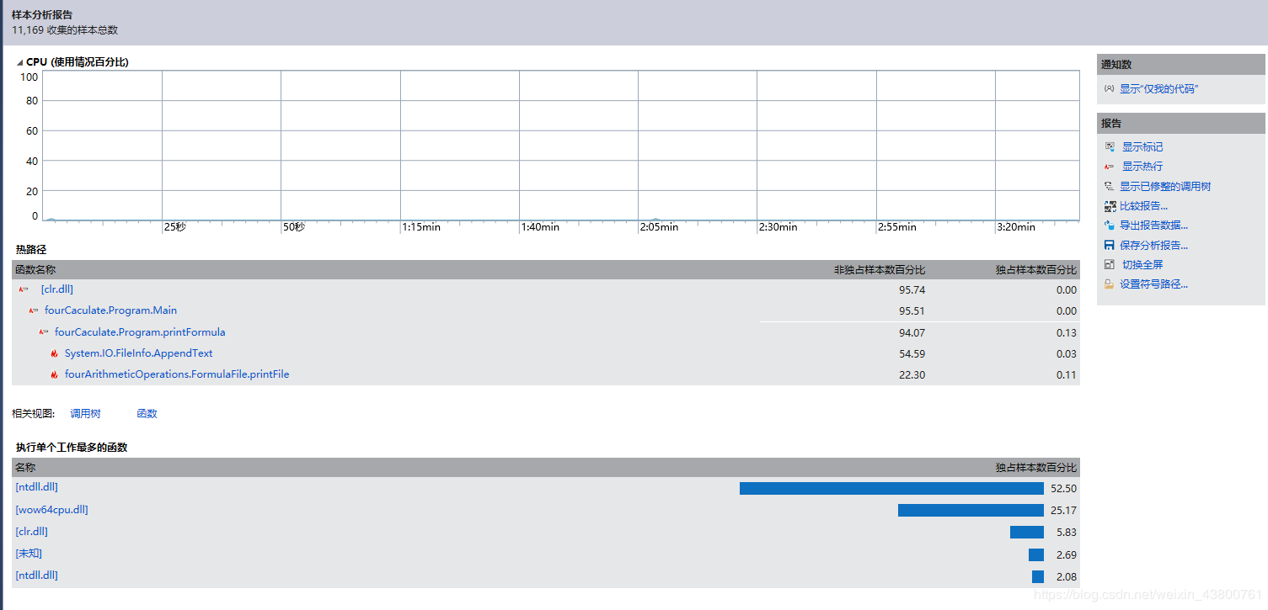Open the 函数 related view
This screenshot has width=1268, height=610.
147,414
